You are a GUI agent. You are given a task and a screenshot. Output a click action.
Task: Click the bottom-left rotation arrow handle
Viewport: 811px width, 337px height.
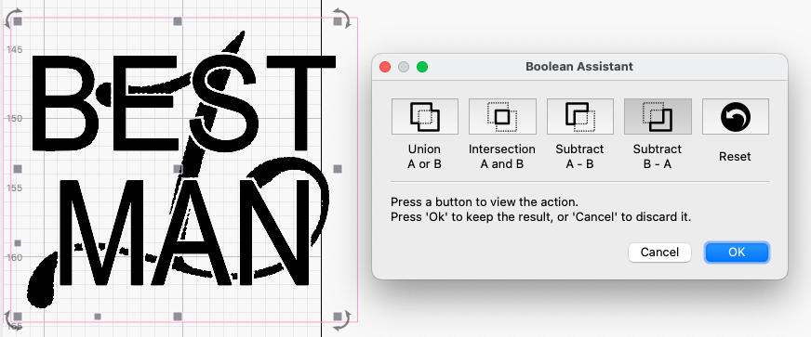click(13, 320)
